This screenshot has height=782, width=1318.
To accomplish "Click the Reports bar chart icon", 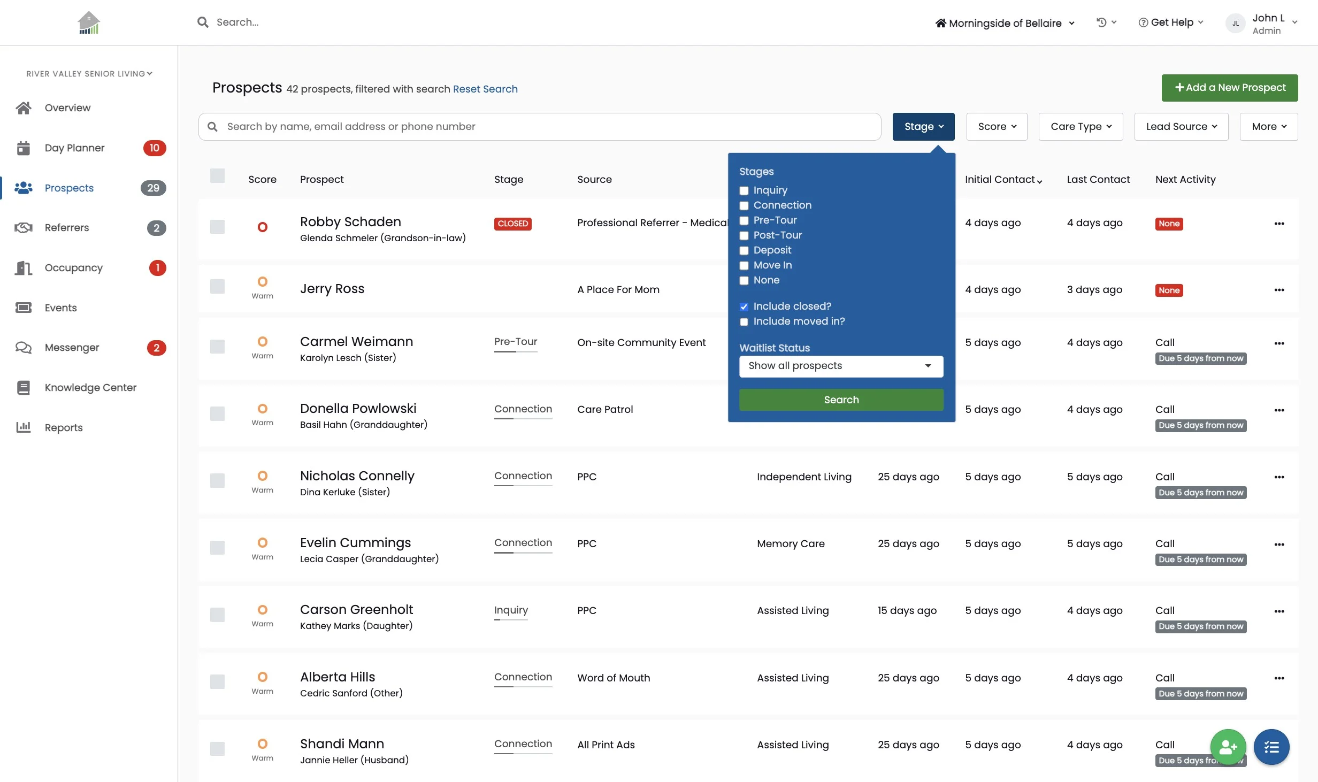I will coord(24,427).
